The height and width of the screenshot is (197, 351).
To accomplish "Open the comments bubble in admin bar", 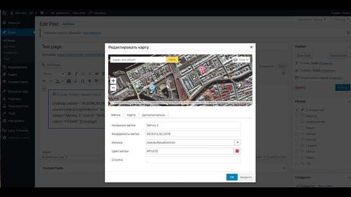I will 42,13.
